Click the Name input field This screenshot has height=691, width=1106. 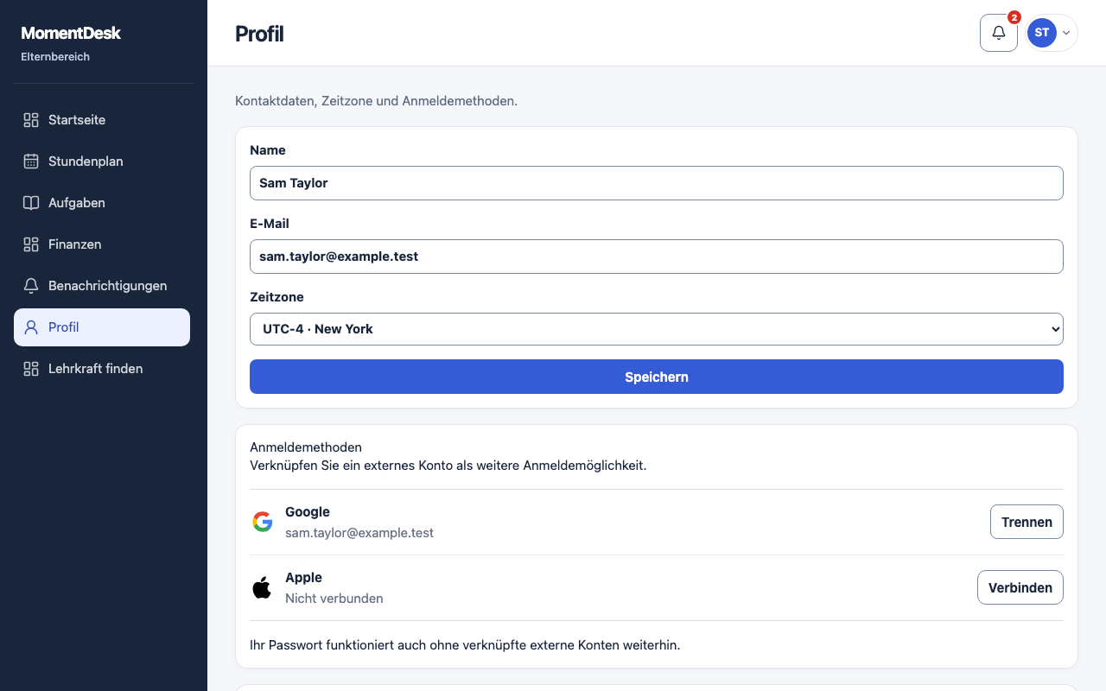pos(657,183)
